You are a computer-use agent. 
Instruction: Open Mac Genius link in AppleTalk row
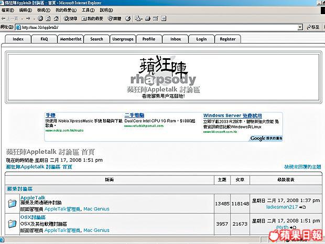pyautogui.click(x=96, y=209)
